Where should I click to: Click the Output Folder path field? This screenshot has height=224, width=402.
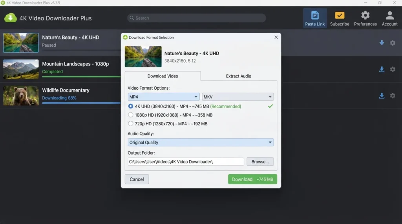coord(186,162)
